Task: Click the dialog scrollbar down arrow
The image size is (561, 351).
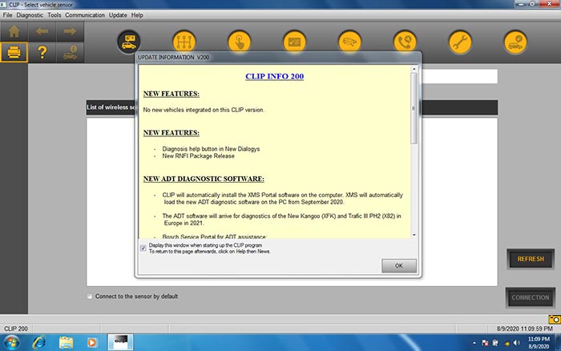Action: (x=414, y=235)
